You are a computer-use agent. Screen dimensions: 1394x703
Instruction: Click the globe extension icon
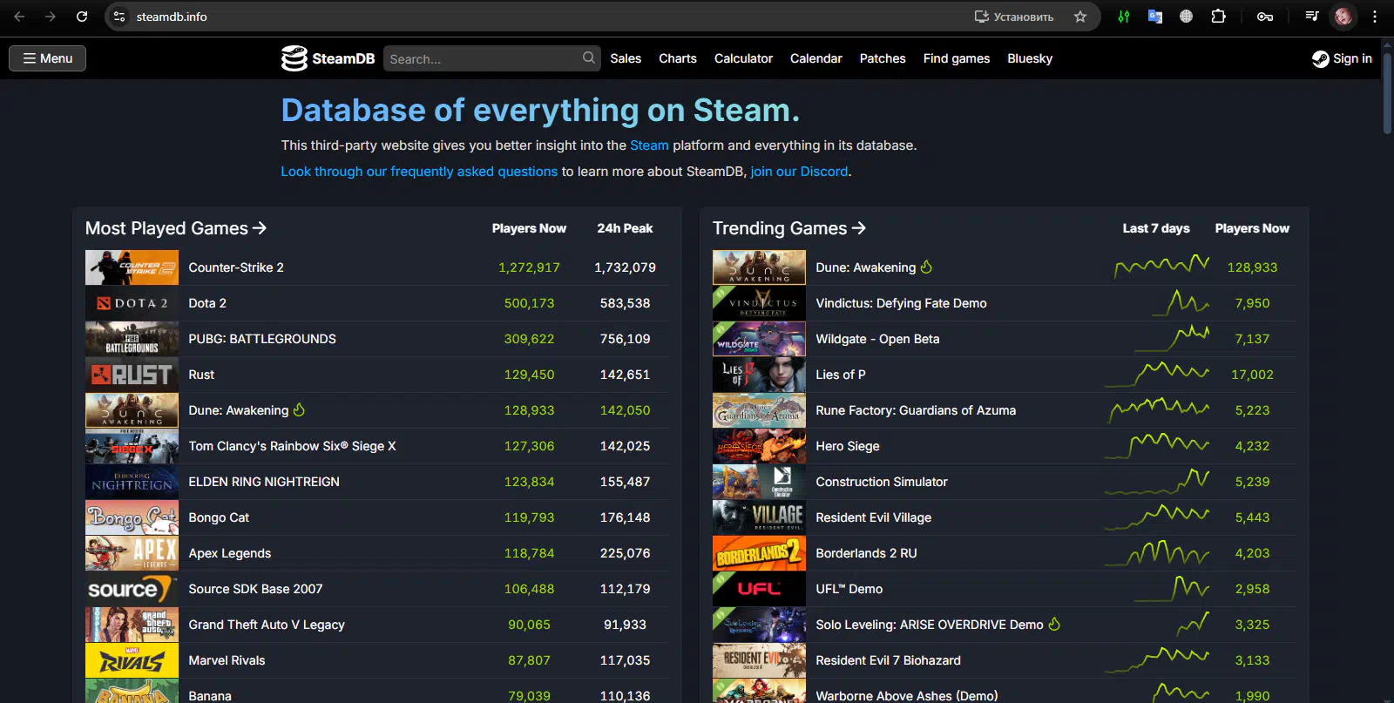1186,17
